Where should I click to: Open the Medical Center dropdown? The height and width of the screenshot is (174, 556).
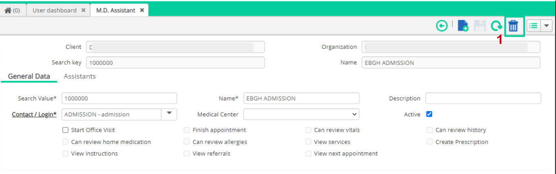(x=301, y=115)
